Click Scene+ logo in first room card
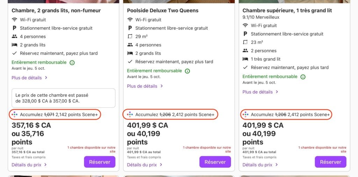 click(x=14, y=114)
